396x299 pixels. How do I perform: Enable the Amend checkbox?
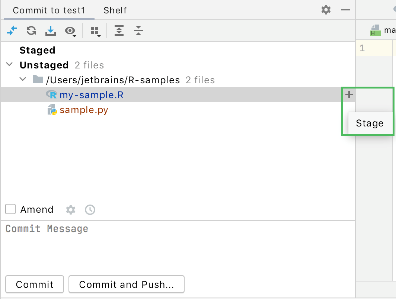pyautogui.click(x=10, y=209)
